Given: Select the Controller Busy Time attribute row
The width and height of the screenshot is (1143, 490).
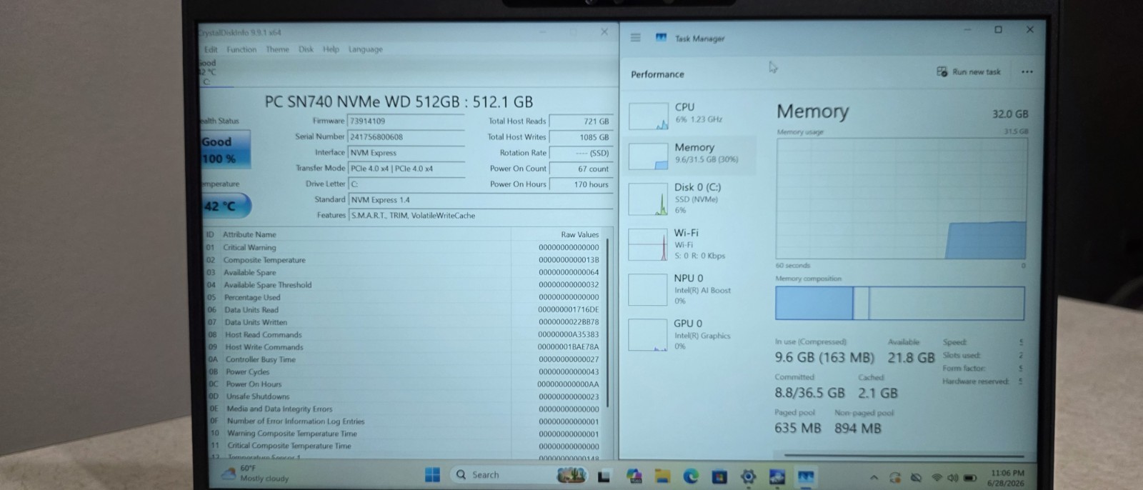Looking at the screenshot, I should coord(404,359).
